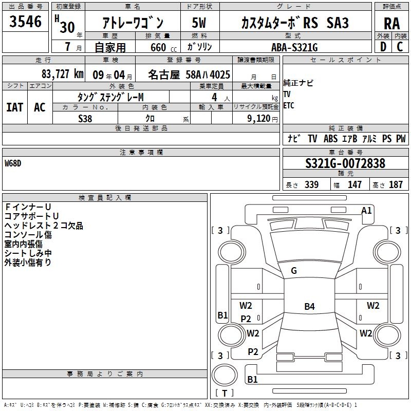Select the 譲渡書類期限 header
This screenshot has width=411, height=411.
[x=256, y=60]
